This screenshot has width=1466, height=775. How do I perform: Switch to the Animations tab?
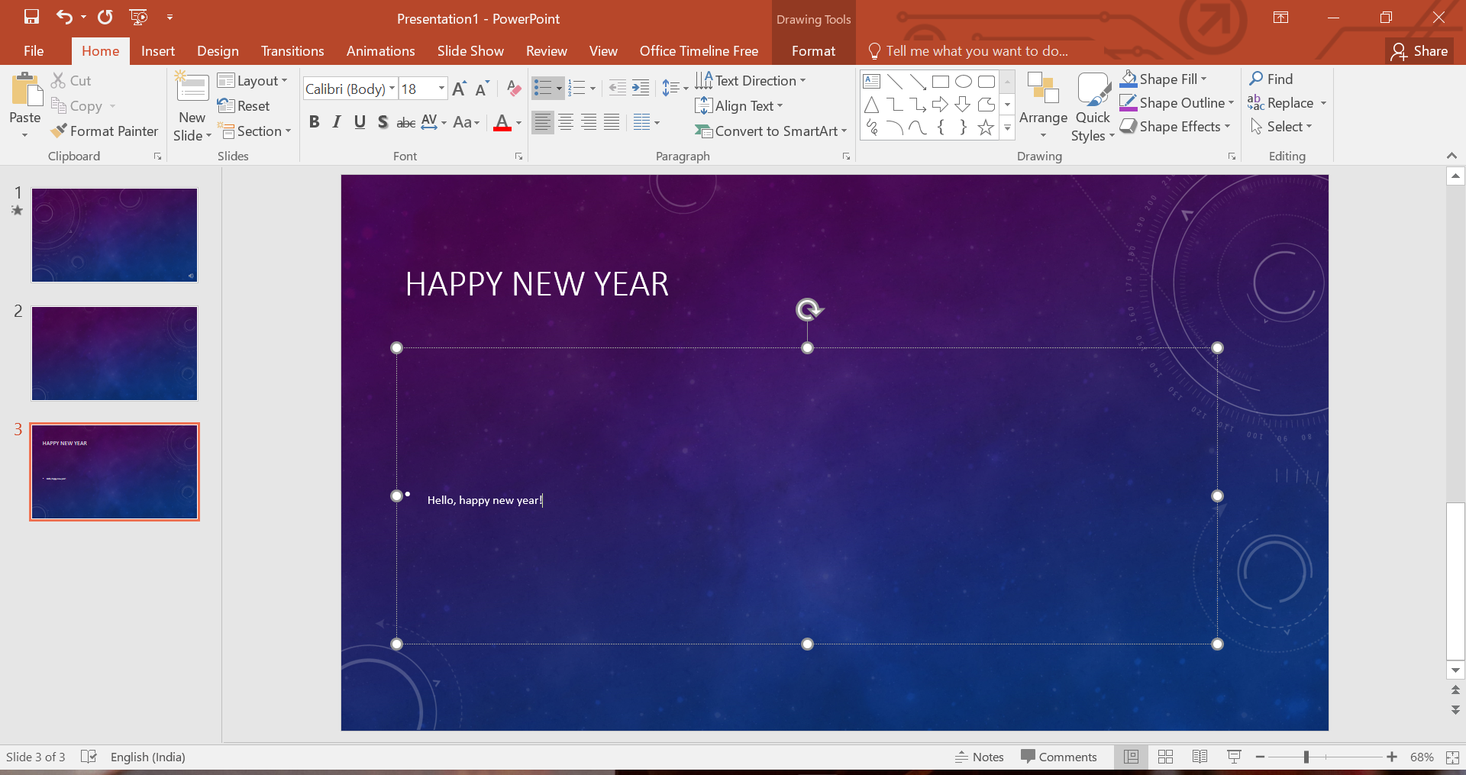[380, 51]
